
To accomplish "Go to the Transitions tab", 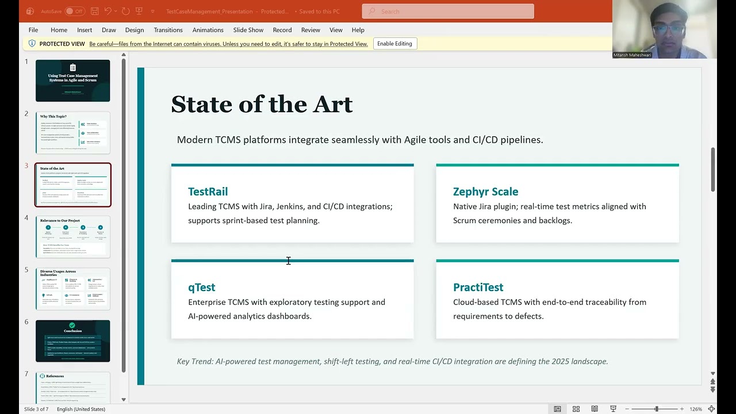I will point(168,30).
